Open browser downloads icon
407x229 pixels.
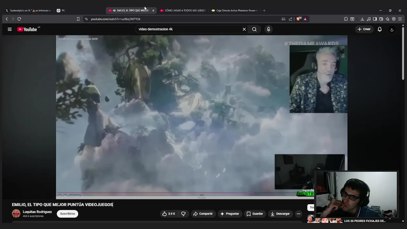point(362,19)
